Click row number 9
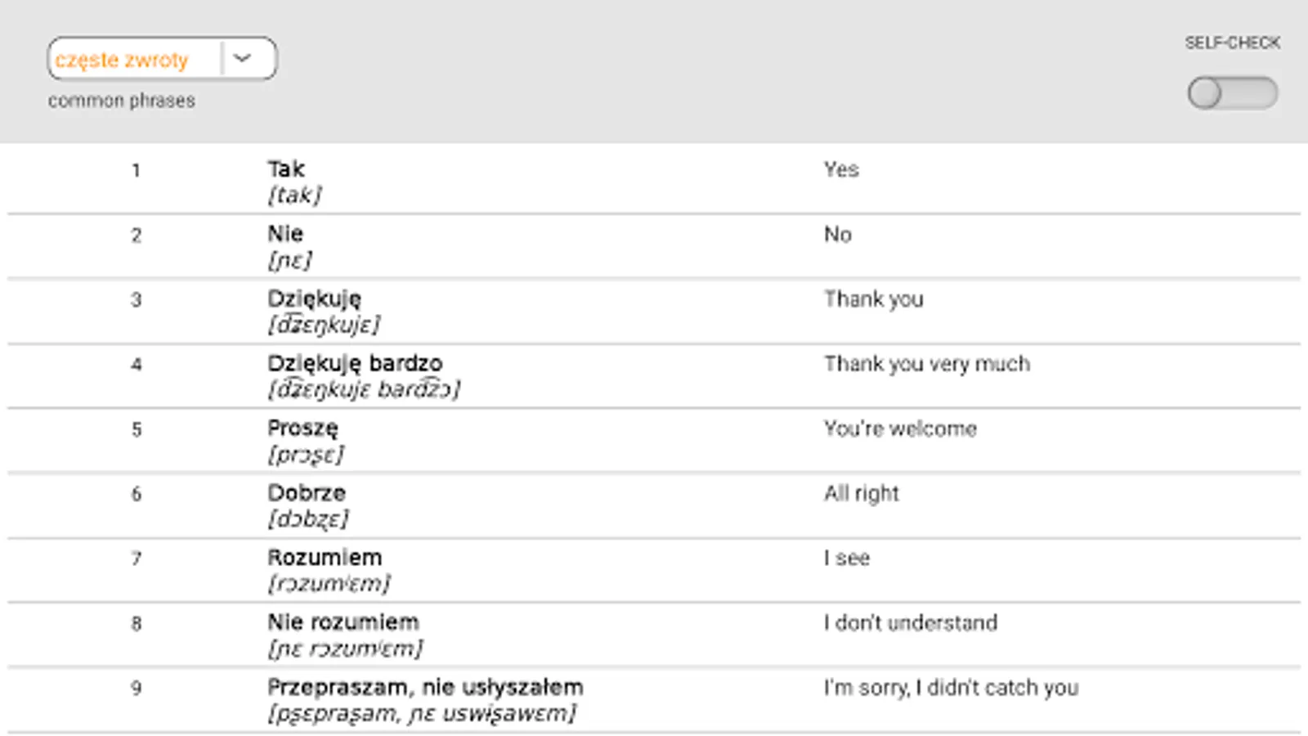 (x=136, y=689)
